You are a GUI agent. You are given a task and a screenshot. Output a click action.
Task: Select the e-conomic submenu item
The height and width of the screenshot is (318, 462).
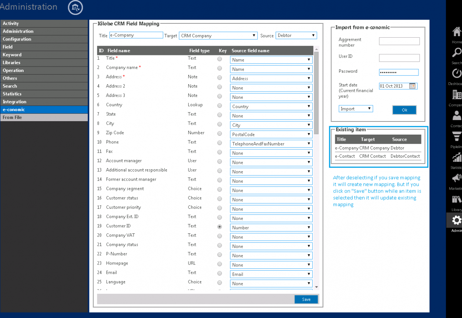pos(44,110)
